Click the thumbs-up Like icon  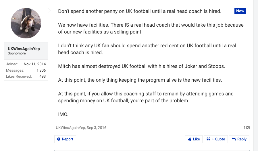click(x=190, y=139)
